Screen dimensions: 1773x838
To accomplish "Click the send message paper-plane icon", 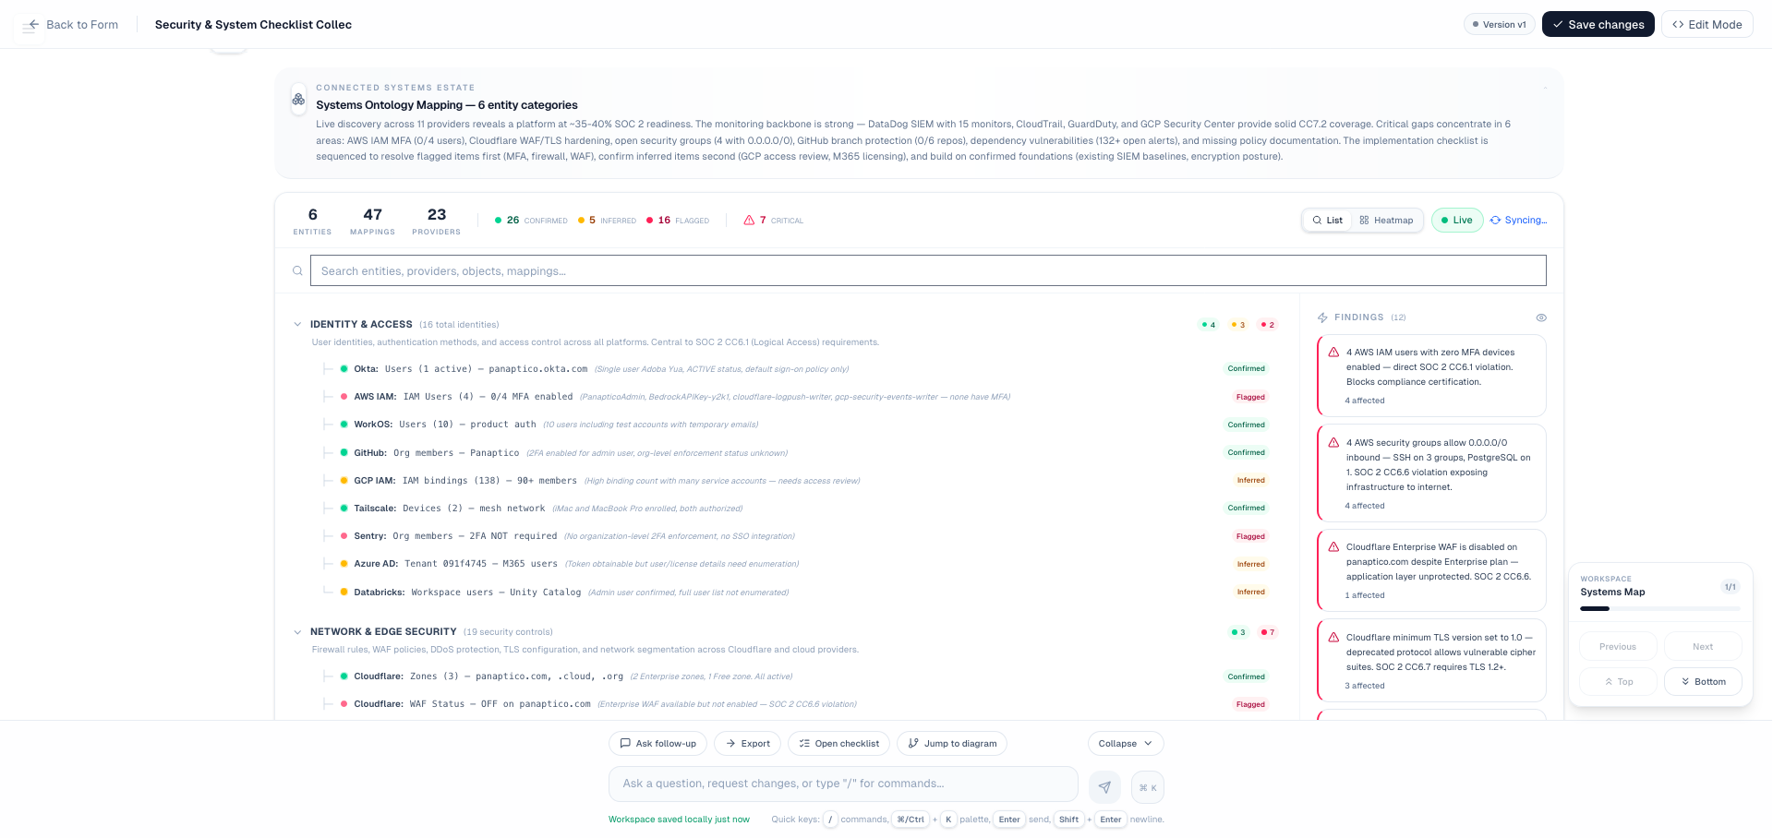I will pos(1104,786).
